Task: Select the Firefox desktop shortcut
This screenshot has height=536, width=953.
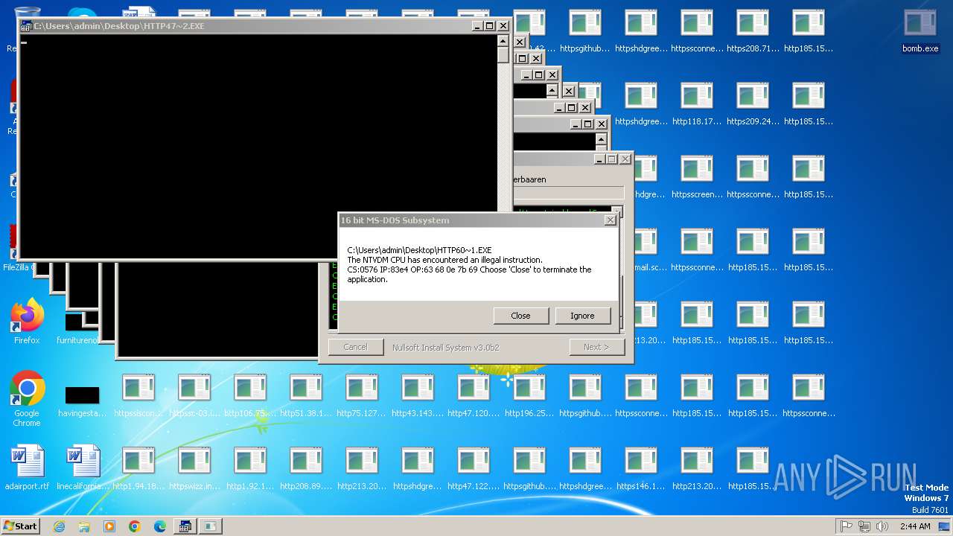Action: point(27,322)
